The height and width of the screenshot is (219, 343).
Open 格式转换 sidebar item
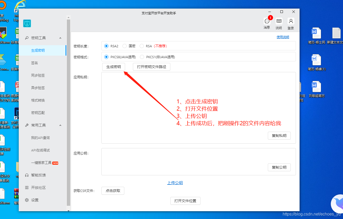pyautogui.click(x=42, y=100)
